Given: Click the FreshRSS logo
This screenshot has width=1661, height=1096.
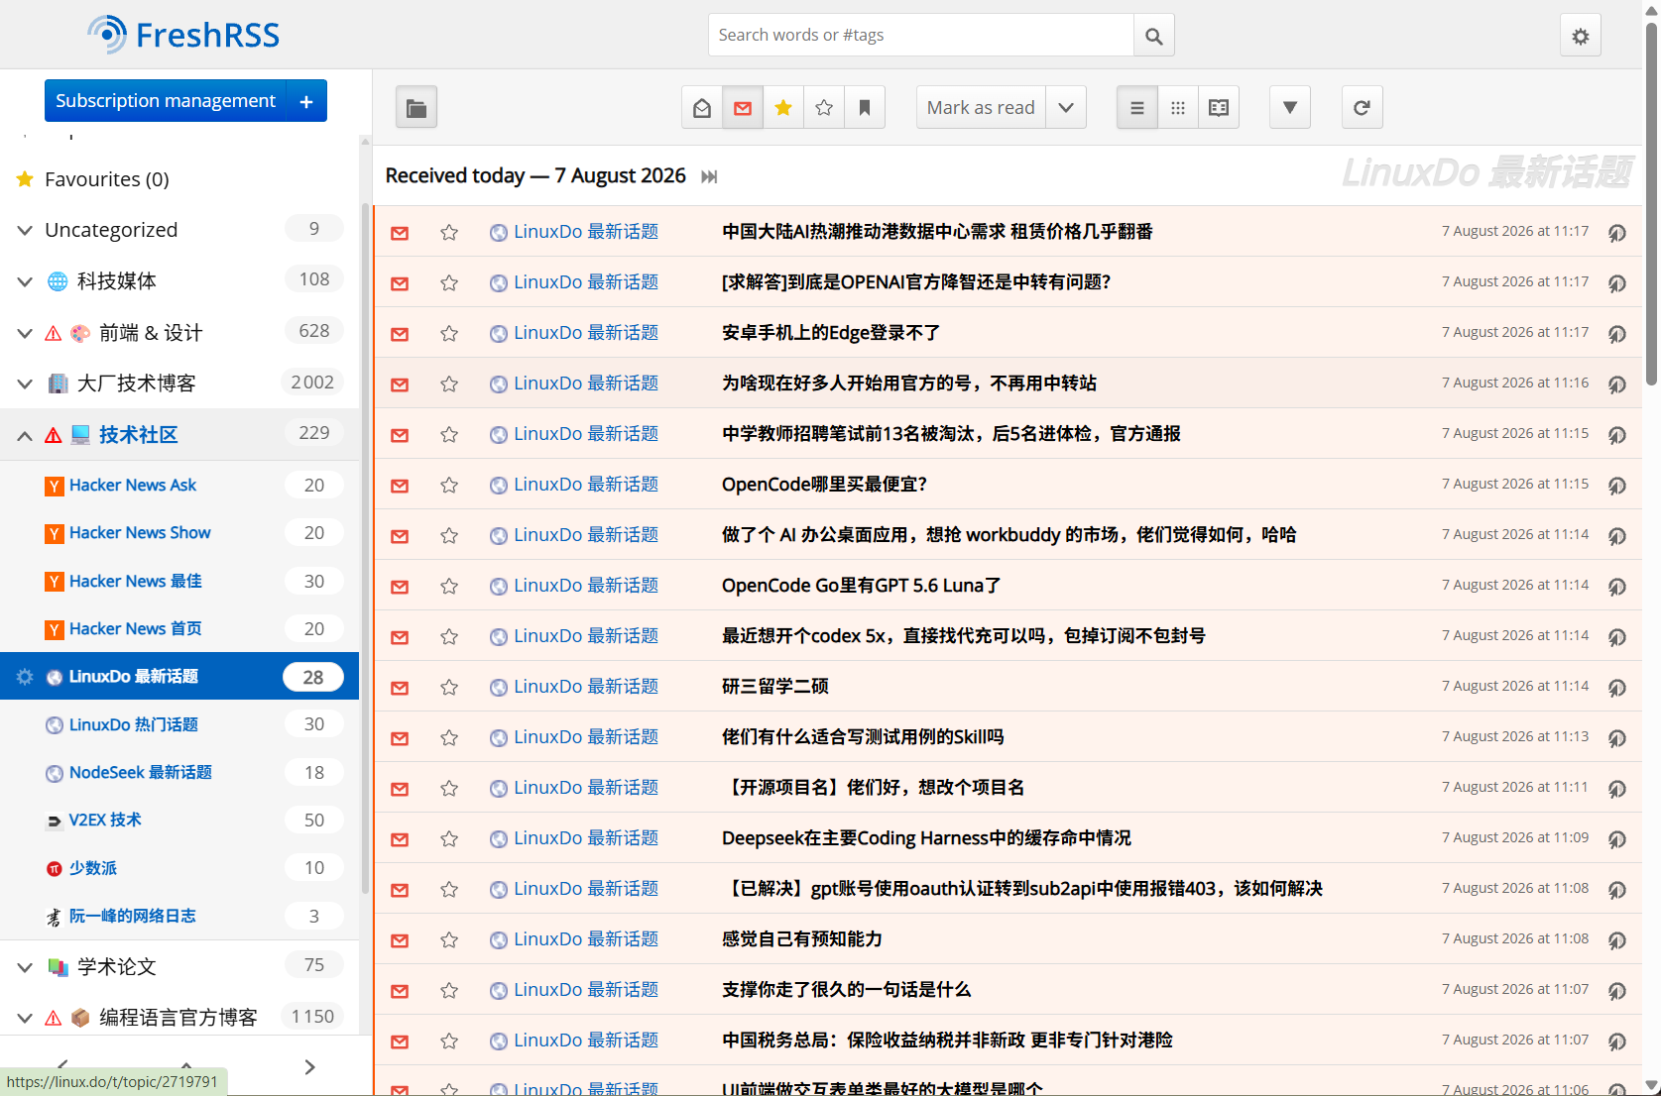Looking at the screenshot, I should 183,35.
